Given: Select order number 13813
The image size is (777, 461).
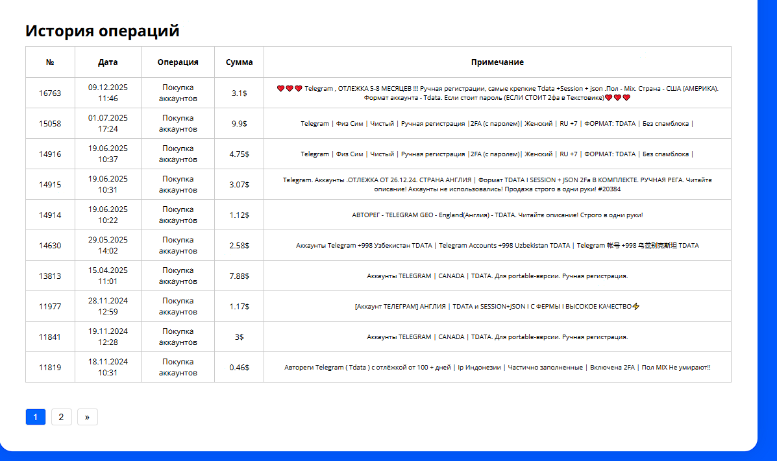Looking at the screenshot, I should (x=50, y=276).
